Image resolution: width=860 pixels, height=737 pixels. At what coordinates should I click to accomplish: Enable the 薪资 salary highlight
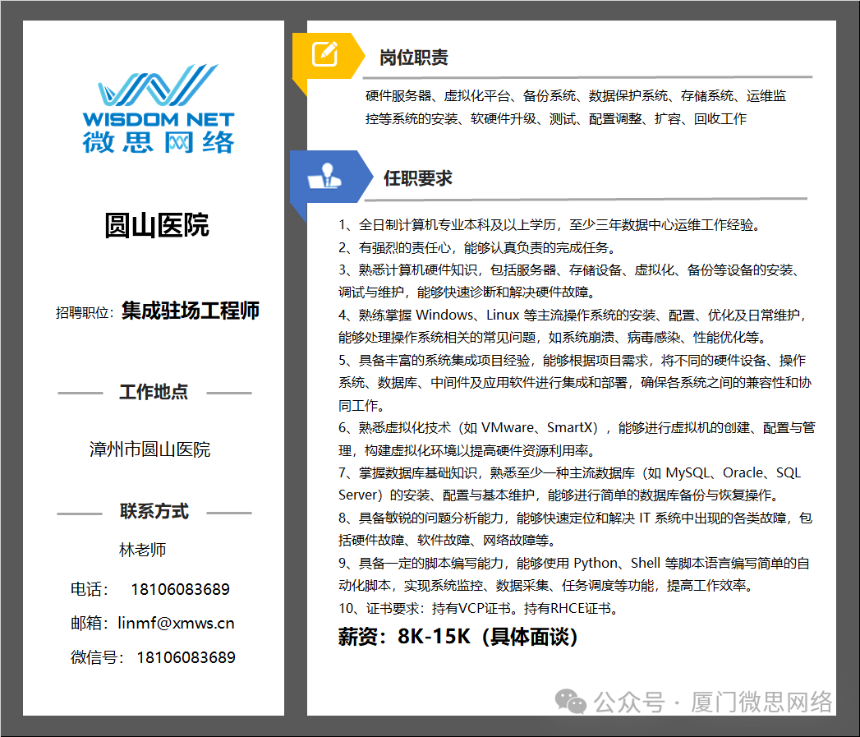(x=464, y=637)
